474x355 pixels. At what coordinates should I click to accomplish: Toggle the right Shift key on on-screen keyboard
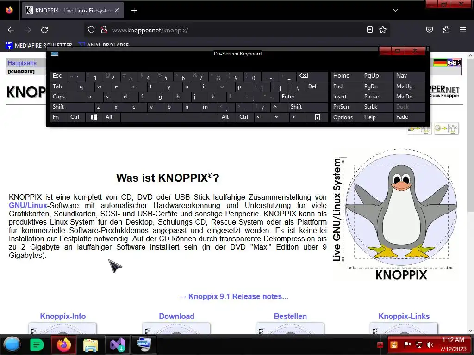(308, 107)
